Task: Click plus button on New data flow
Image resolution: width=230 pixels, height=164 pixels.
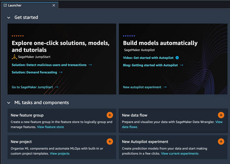Action: [221, 115]
